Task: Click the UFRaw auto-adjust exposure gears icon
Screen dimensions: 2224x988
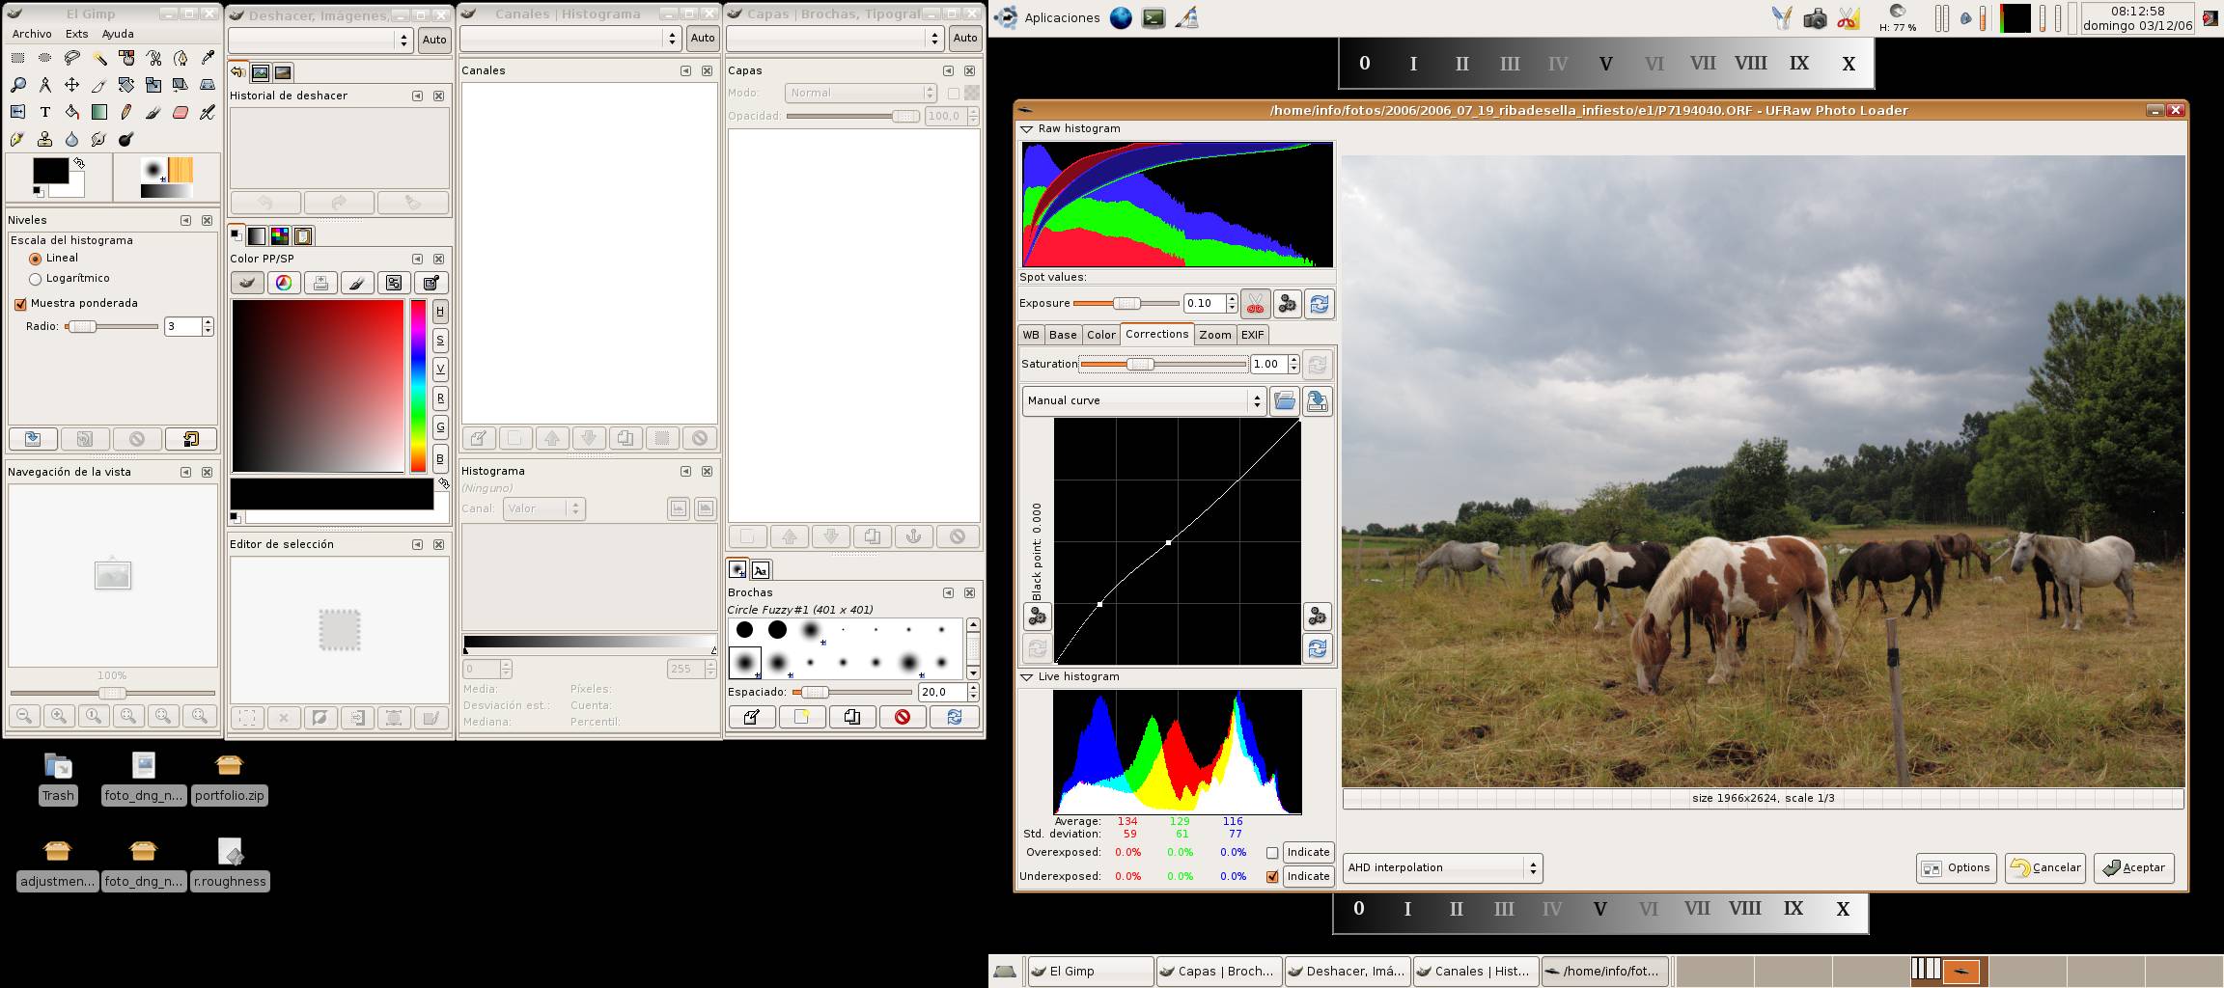Action: click(1287, 304)
